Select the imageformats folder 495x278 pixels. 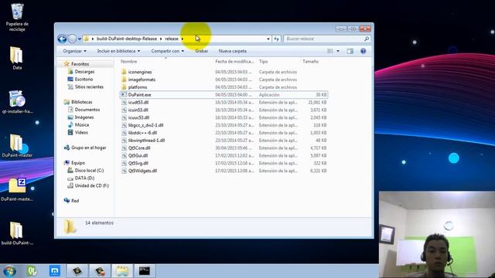click(x=142, y=80)
